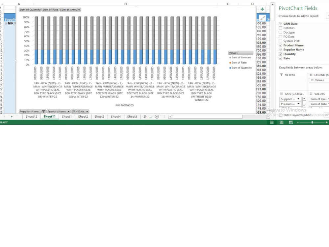This screenshot has height=247, width=329.
Task: Open the Chart Styles brush button
Action: click(262, 18)
